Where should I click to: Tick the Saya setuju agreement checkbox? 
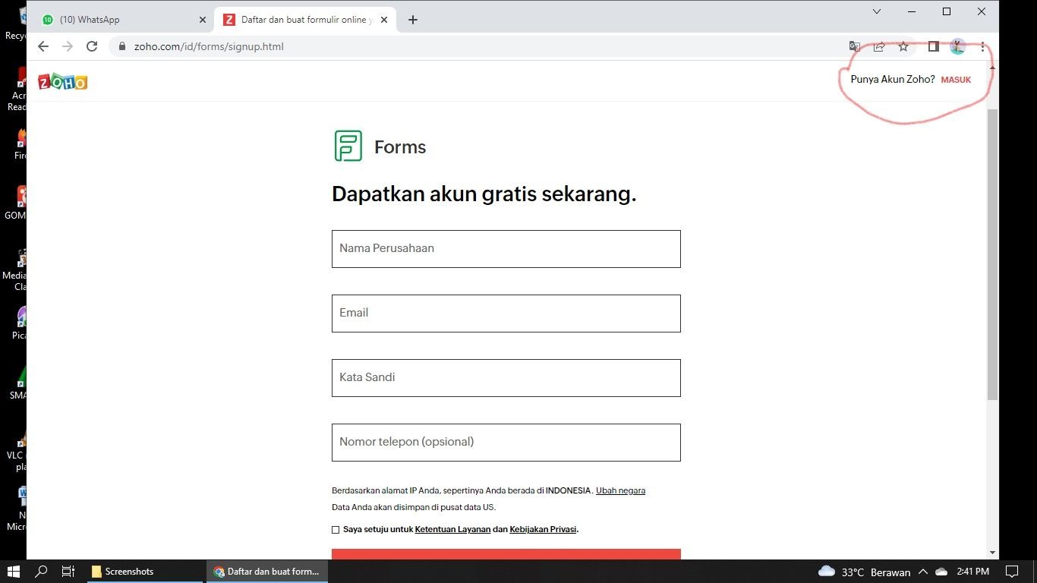click(x=336, y=530)
